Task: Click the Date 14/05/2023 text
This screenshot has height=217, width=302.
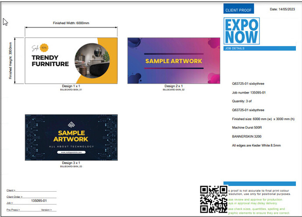Action: 280,9
